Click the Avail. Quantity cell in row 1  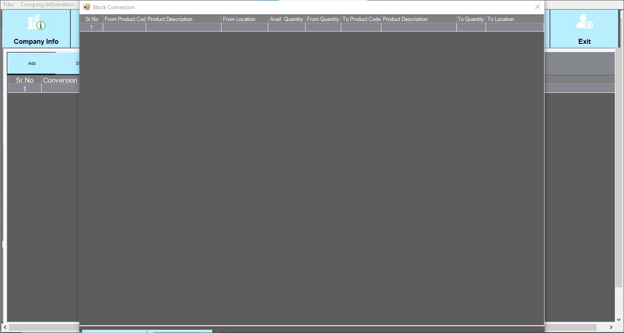click(x=286, y=27)
